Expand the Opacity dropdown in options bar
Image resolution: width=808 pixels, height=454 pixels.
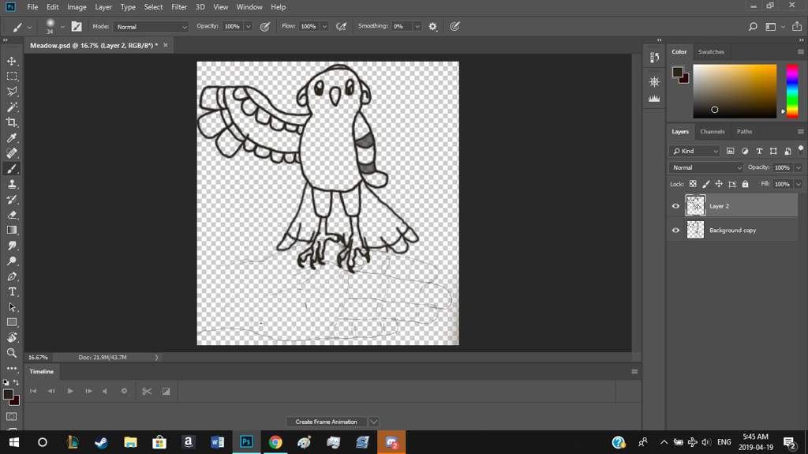point(249,26)
